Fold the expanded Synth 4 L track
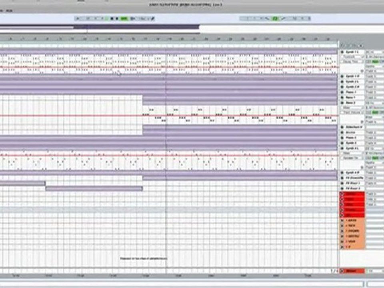This screenshot has height=288, width=384. tap(342, 148)
